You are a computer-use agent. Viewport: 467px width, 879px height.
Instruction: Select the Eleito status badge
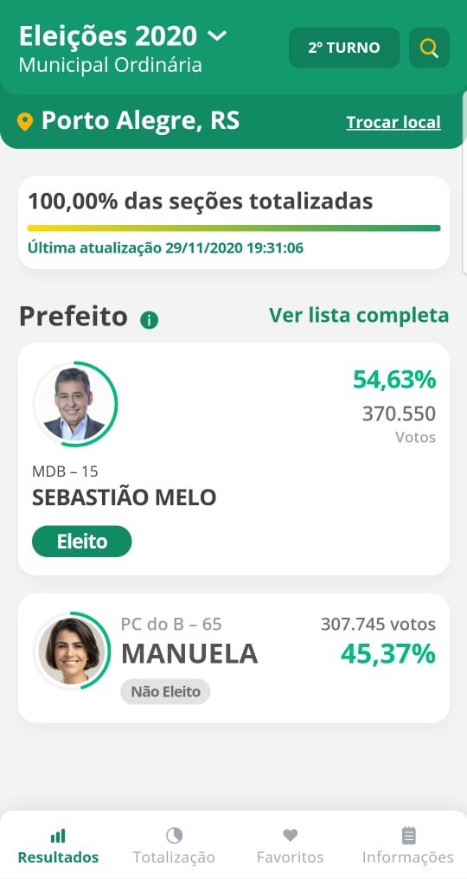pyautogui.click(x=82, y=542)
